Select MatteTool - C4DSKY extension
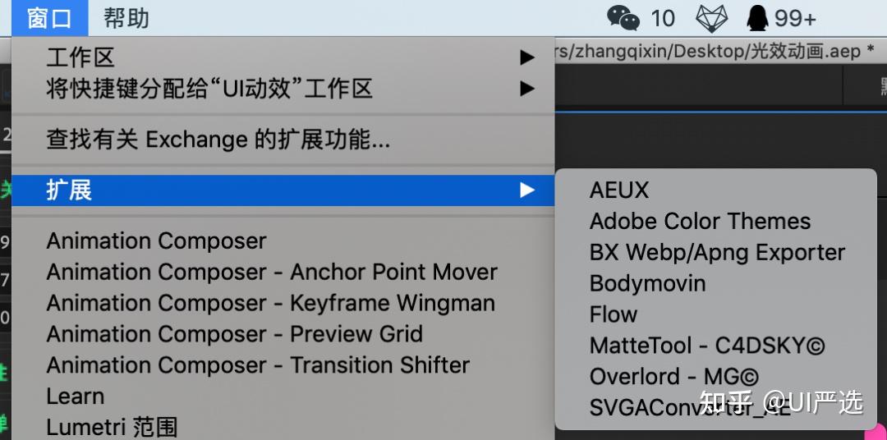This screenshot has width=887, height=440. 707,346
